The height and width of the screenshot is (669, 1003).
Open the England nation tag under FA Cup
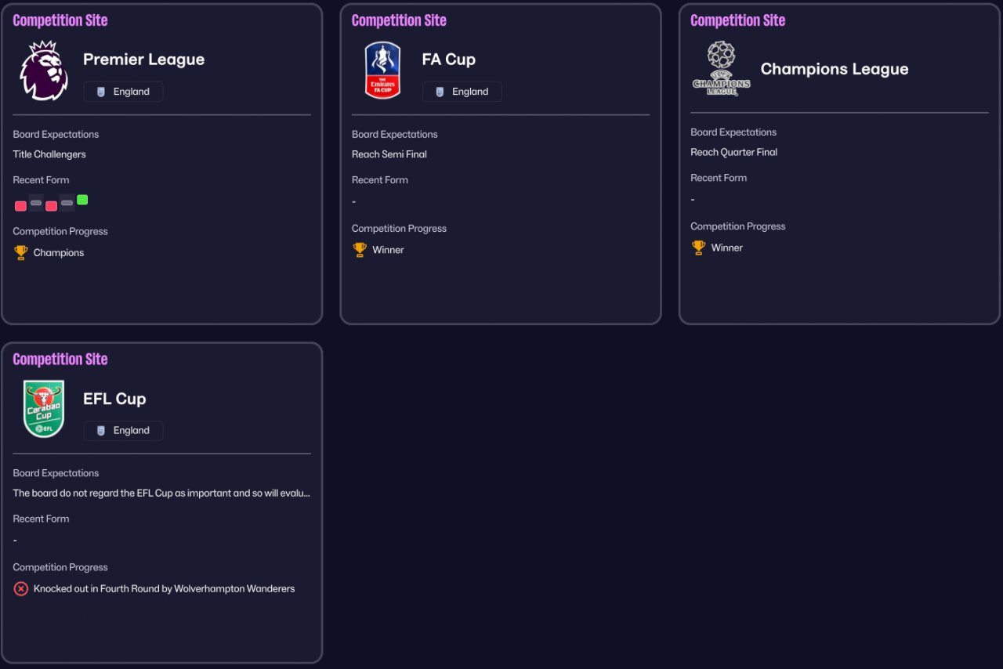462,92
